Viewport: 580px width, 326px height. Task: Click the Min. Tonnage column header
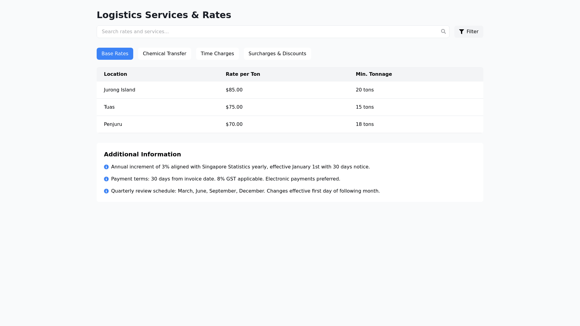[374, 74]
